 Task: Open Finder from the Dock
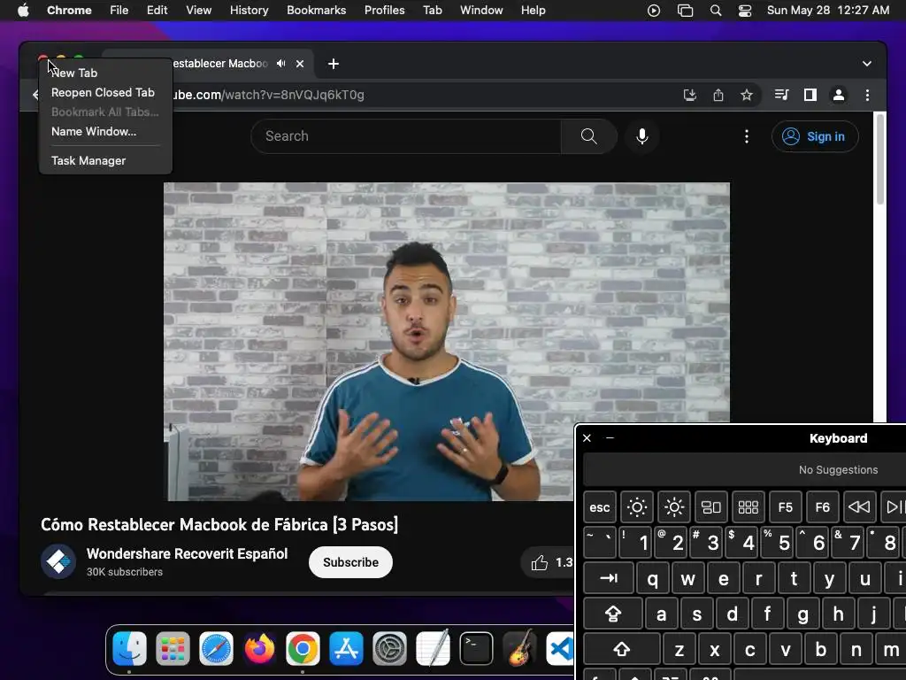[129, 649]
